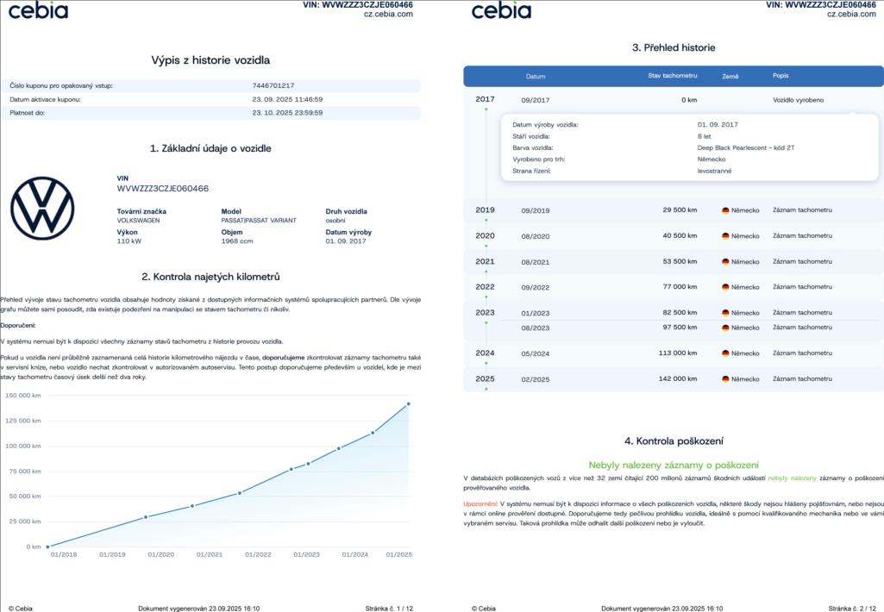The height and width of the screenshot is (612, 884).
Task: Click the chart data point at 0 km
Action: coord(47,546)
